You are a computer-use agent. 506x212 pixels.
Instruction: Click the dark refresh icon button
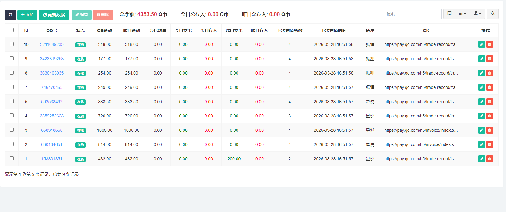coord(10,15)
